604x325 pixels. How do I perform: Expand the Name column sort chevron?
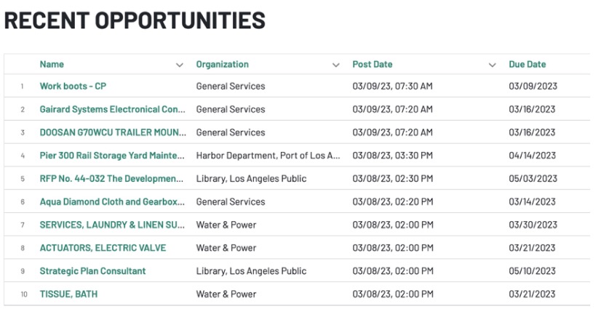180,65
